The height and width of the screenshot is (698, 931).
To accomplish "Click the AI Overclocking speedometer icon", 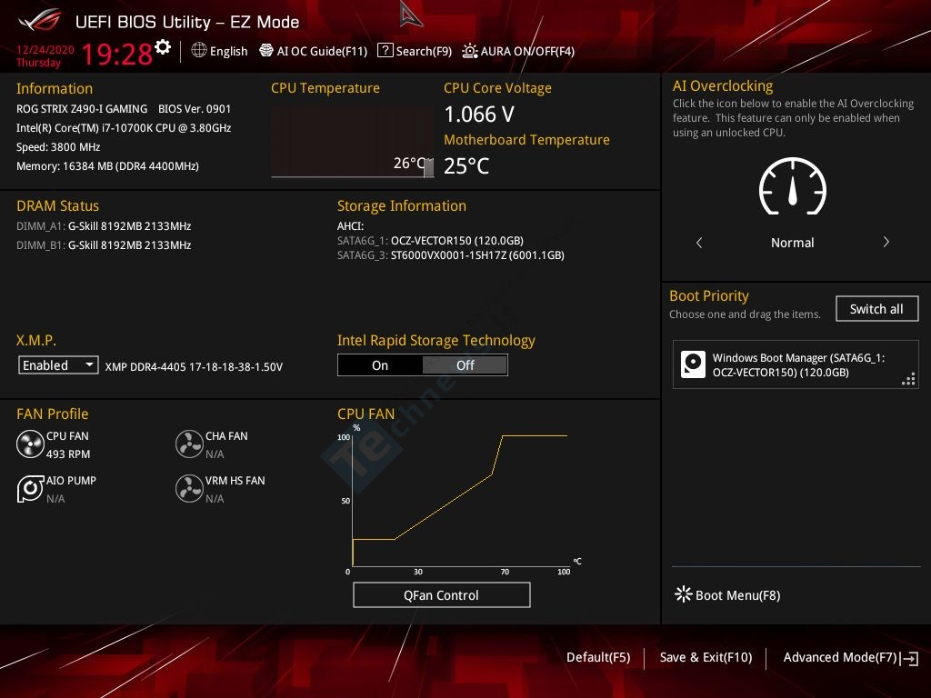I will 793,186.
